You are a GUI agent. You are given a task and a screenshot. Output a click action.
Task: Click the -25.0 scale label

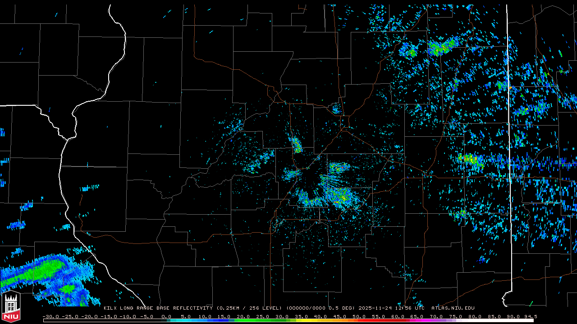coord(70,316)
